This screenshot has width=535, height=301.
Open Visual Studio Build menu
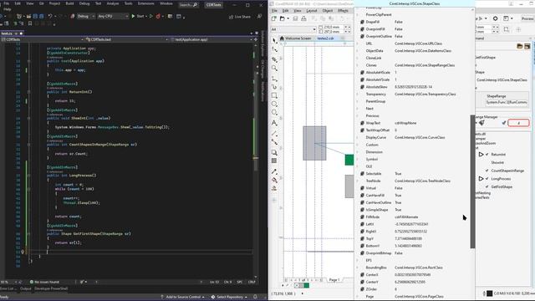(69, 3)
